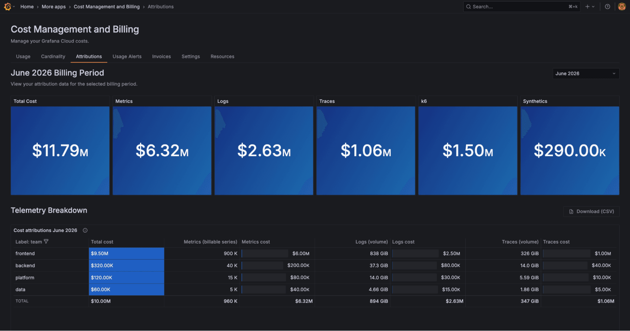Go to Home in breadcrumb
This screenshot has height=331, width=630.
(x=27, y=7)
